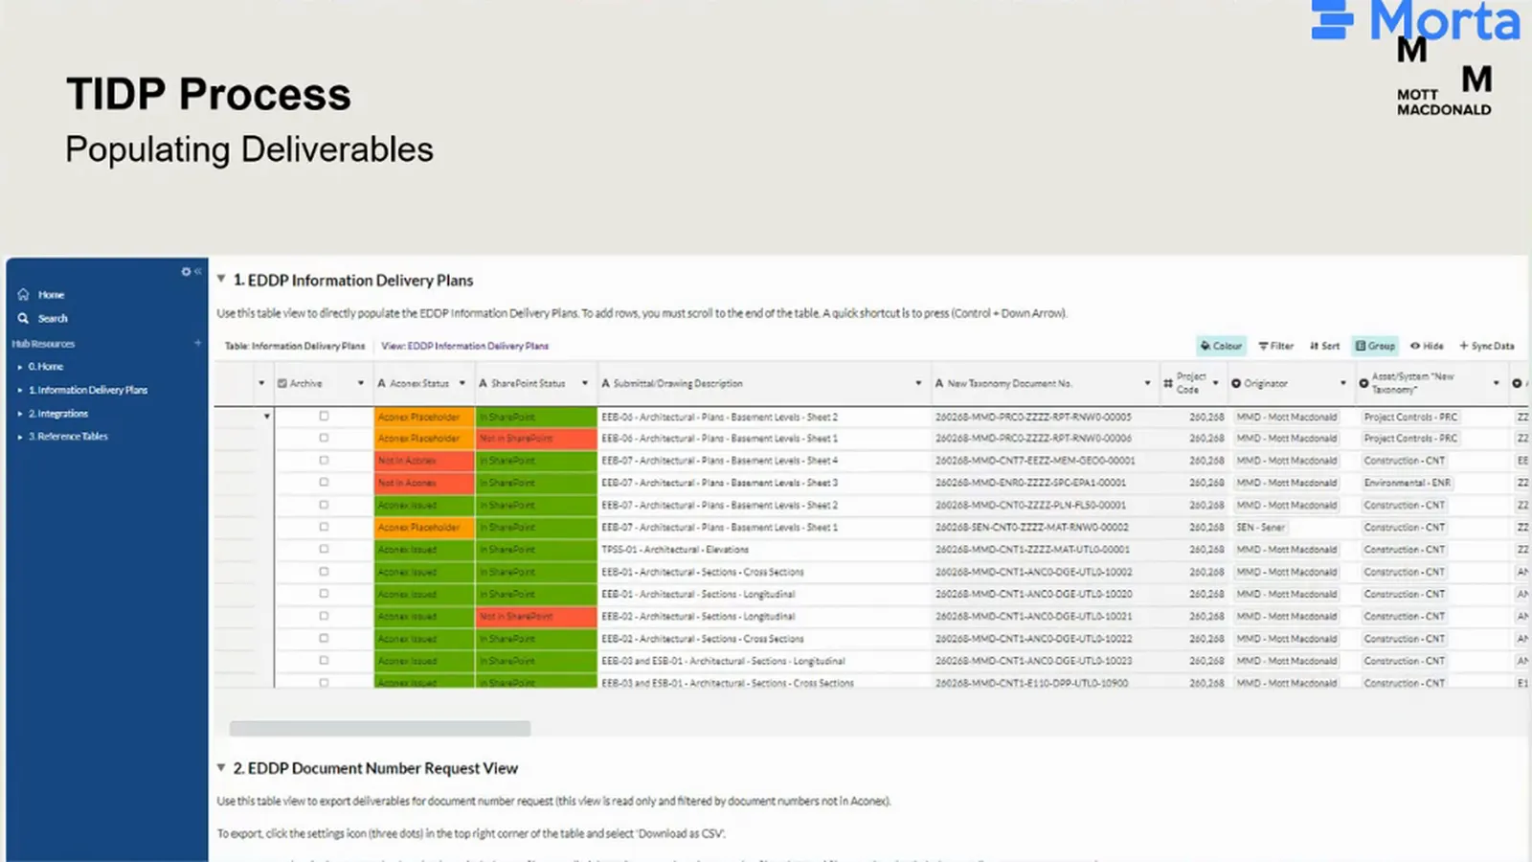The height and width of the screenshot is (862, 1532).
Task: Expand 0. Home in sidebar tree
Action: coord(19,367)
